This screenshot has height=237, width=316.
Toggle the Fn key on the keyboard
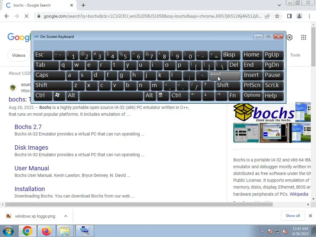234,96
